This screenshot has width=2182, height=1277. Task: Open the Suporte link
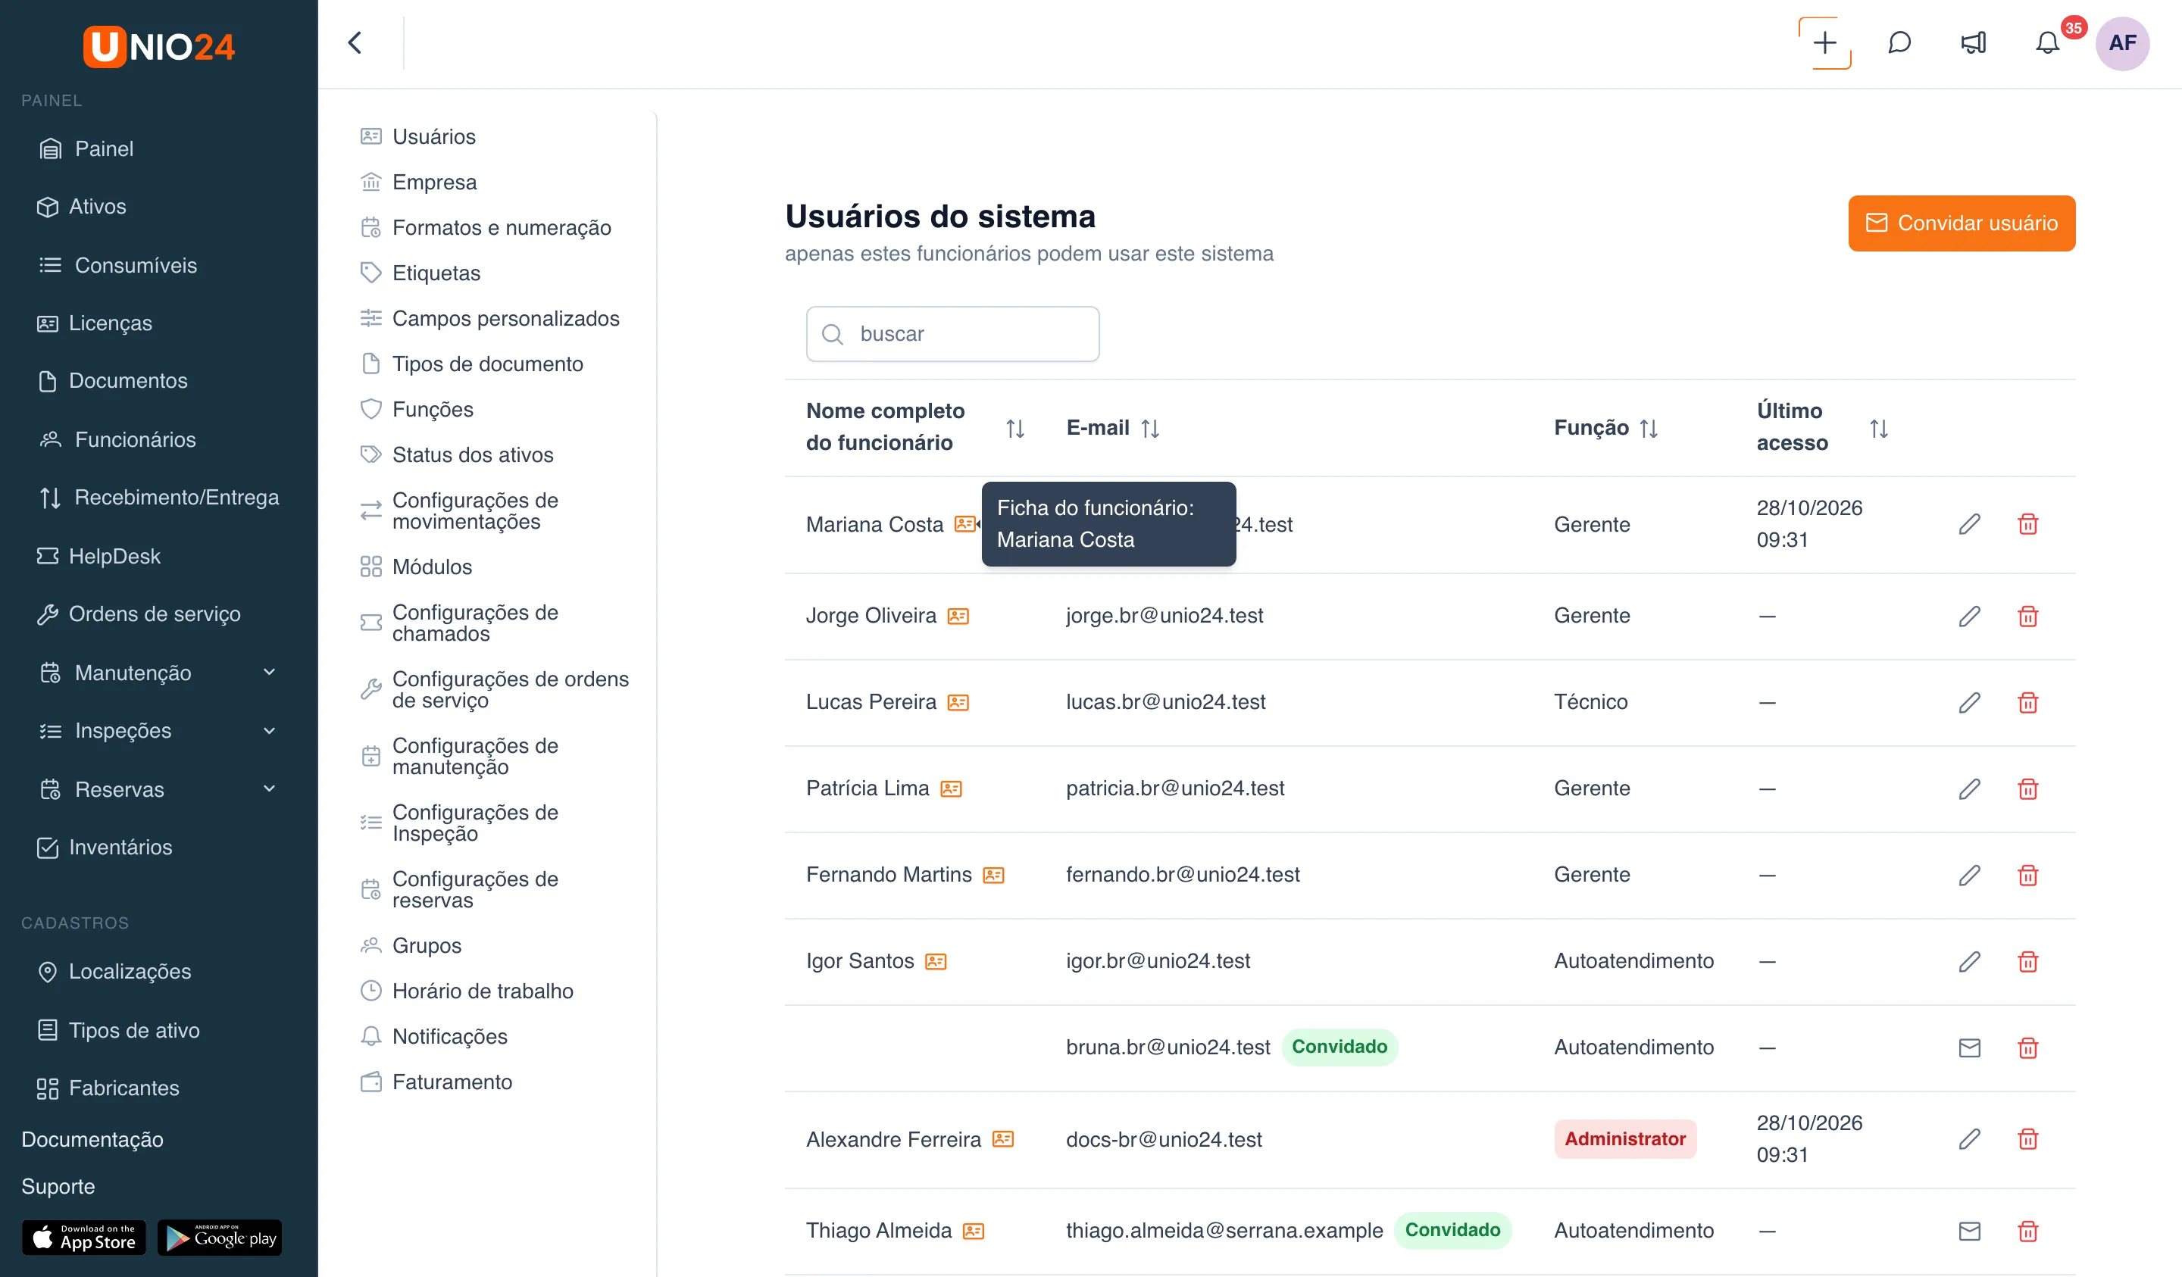[x=58, y=1186]
